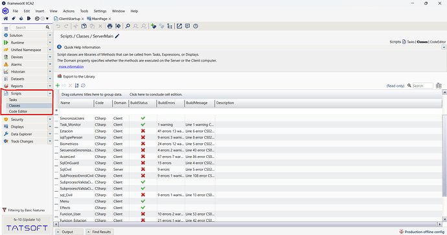Click the search magnifier in left panel

(47, 28)
